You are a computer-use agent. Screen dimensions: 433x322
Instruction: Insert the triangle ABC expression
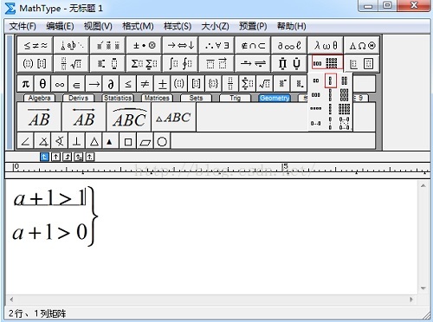(173, 117)
